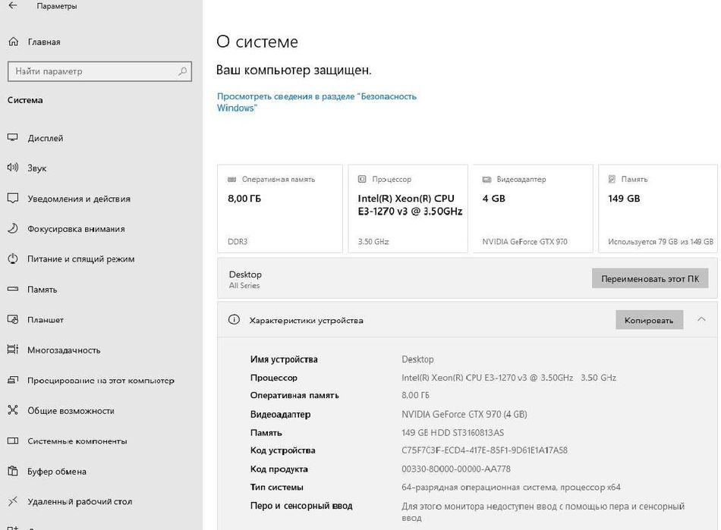
Task: Click the Ваш компьютер защищен status text
Action: pyautogui.click(x=294, y=71)
